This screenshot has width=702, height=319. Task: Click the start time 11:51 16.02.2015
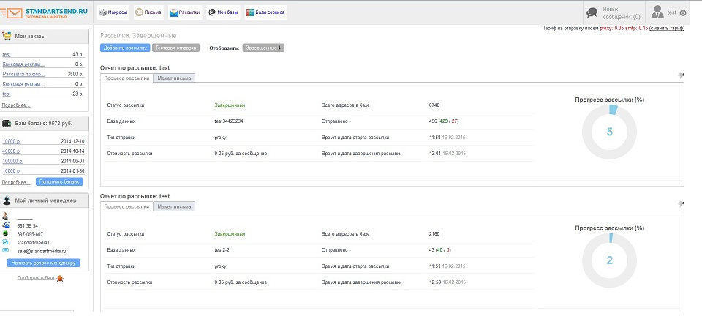point(448,266)
